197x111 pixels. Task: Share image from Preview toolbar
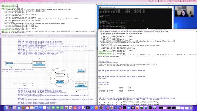coord(58,36)
